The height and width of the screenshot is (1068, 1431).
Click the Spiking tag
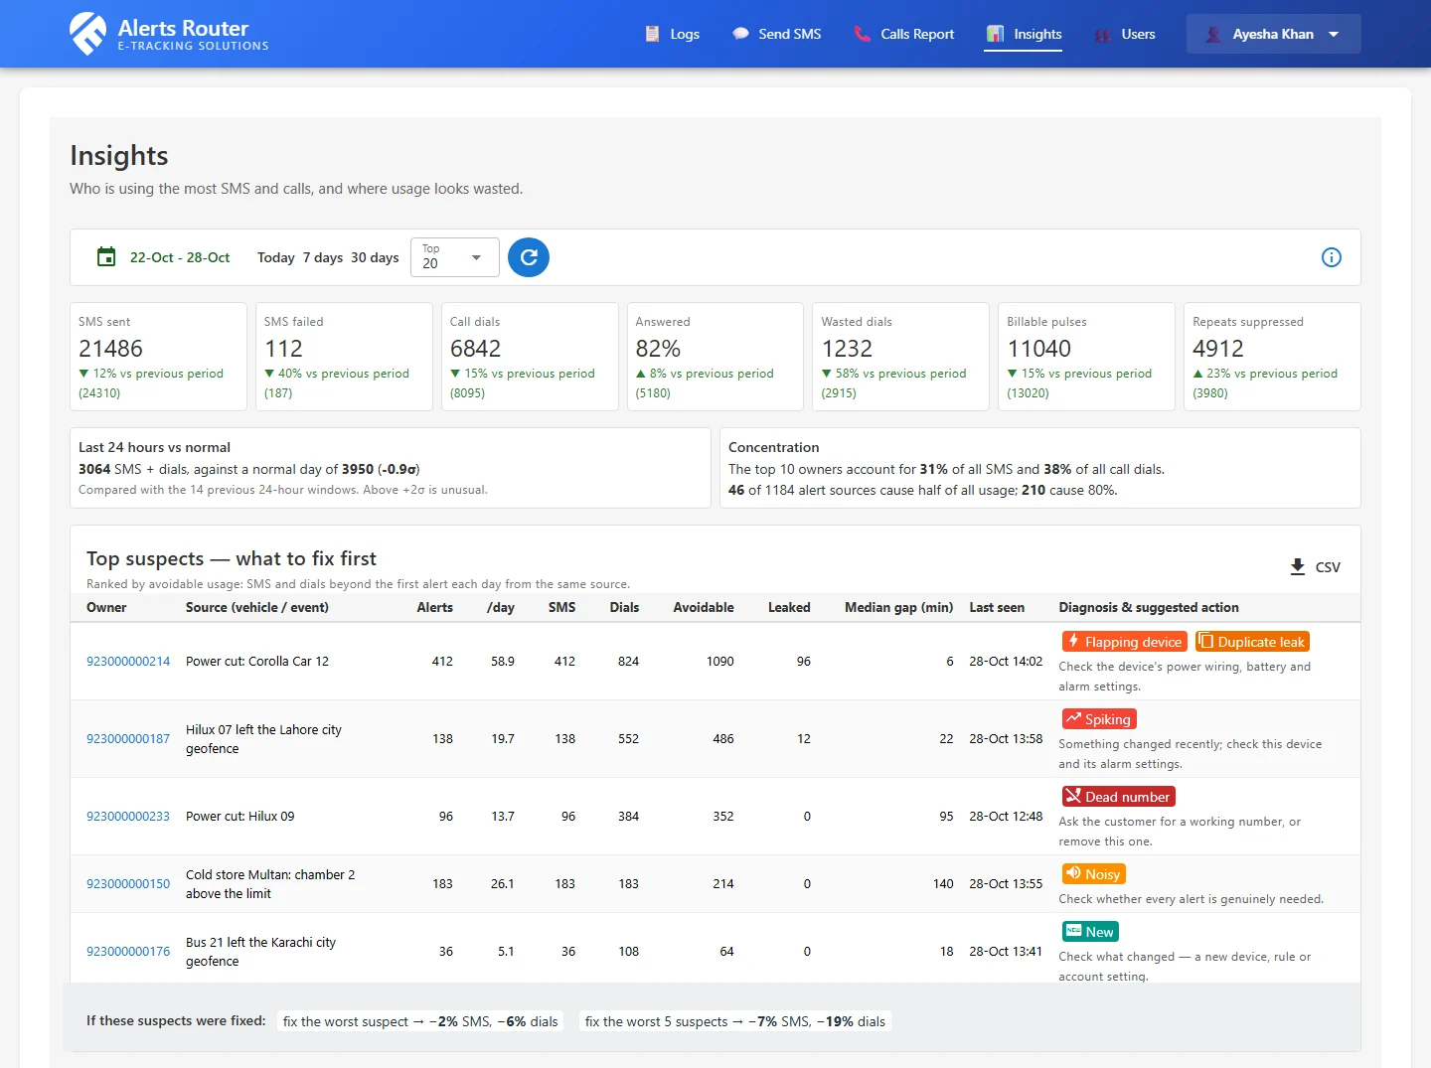(1099, 719)
